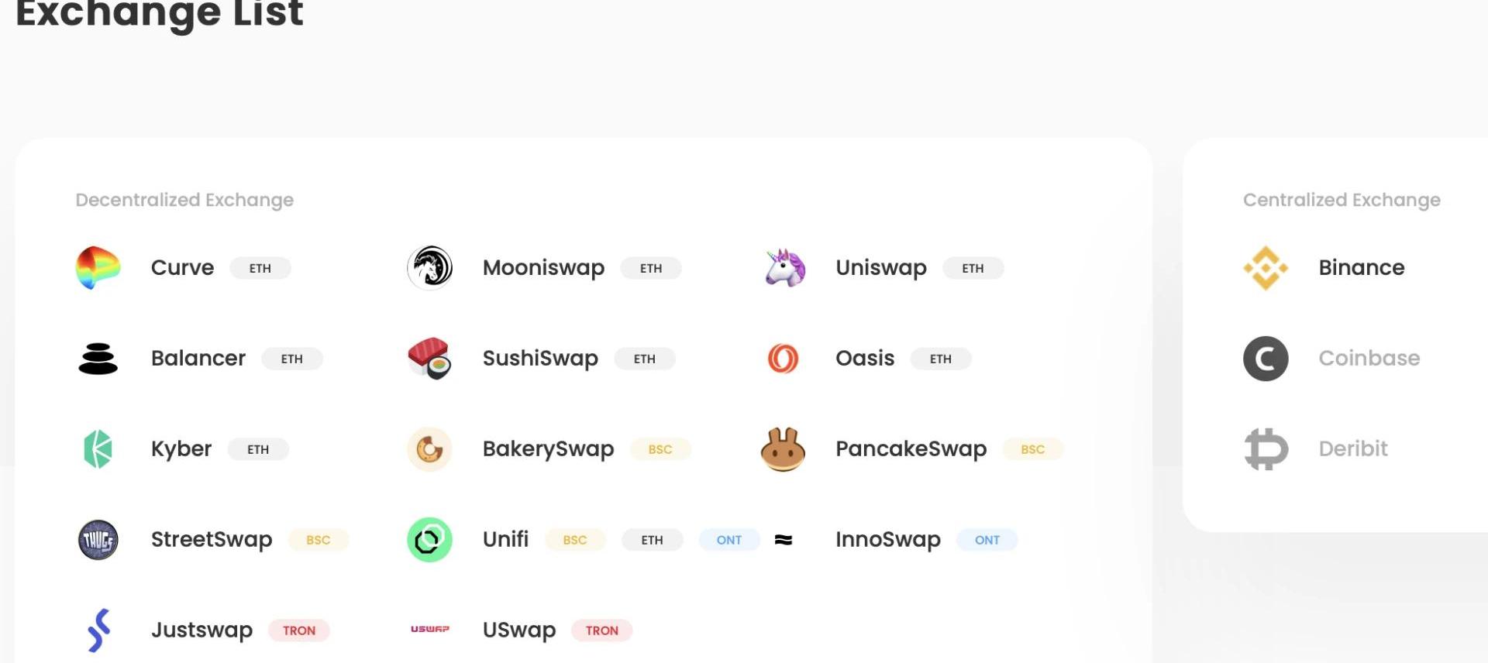
Task: Click the BSC tag beside Unifi
Action: [574, 540]
